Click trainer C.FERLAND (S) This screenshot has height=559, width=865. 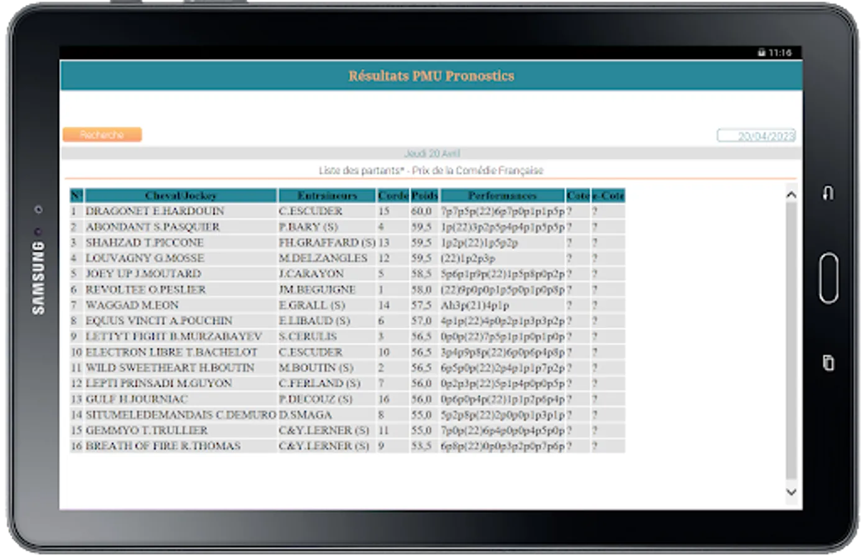tap(319, 383)
